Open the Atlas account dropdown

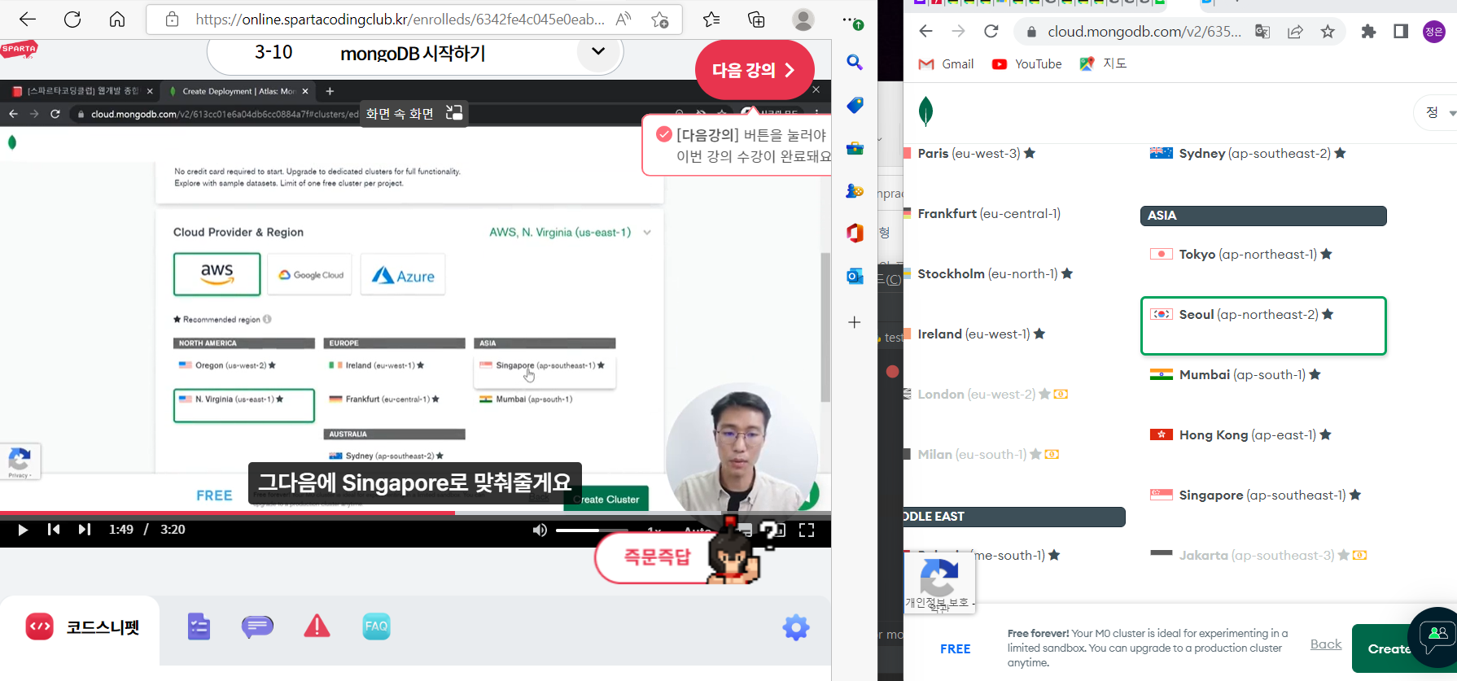1437,113
